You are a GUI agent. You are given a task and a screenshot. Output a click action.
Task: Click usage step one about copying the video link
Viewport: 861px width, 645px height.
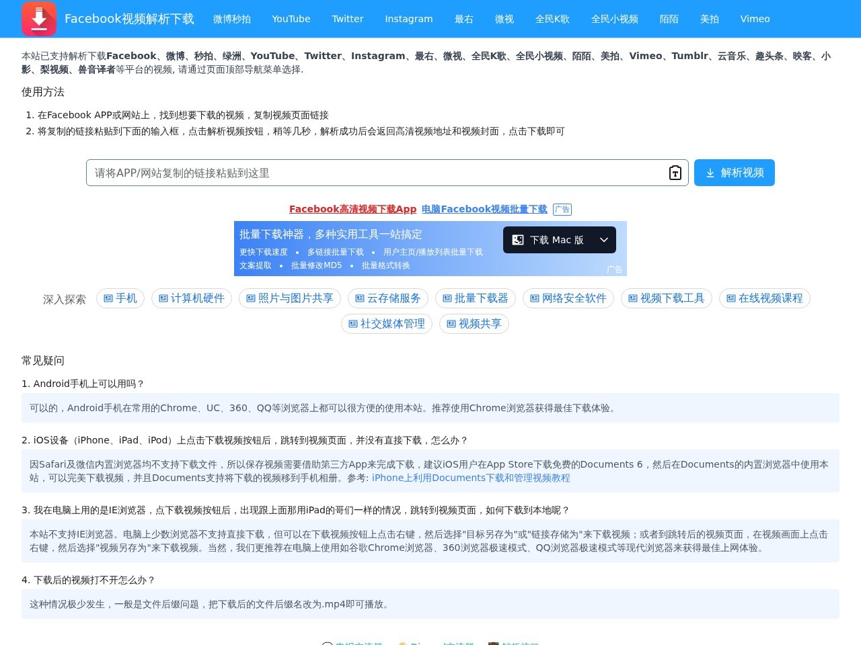coord(183,115)
